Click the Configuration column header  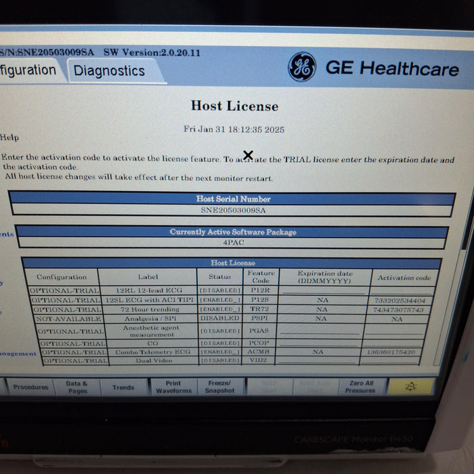62,277
